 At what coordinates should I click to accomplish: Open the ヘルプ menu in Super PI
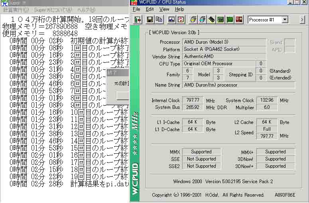(x=86, y=10)
